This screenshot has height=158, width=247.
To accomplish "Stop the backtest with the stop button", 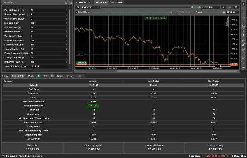I will (x=230, y=7).
